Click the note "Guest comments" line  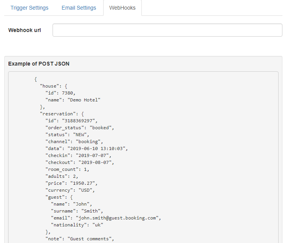(x=80, y=239)
